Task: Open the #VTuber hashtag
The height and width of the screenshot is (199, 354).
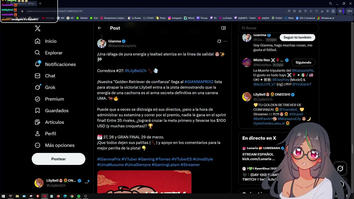Action: click(129, 159)
